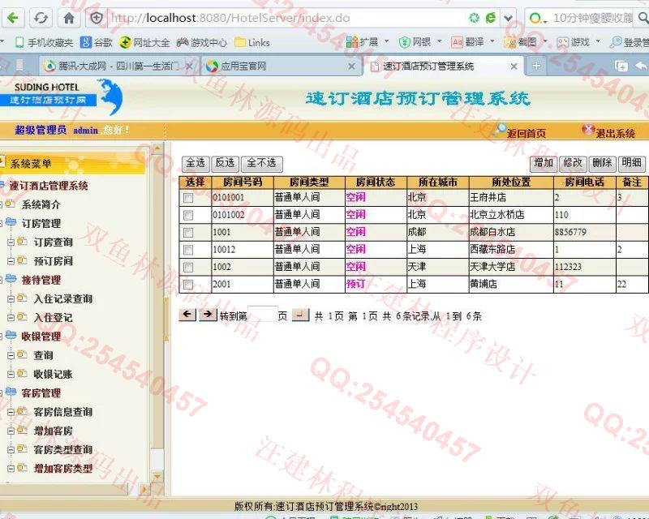The width and height of the screenshot is (649, 519).
Task: Check the box for room 0101001
Action: tap(188, 198)
